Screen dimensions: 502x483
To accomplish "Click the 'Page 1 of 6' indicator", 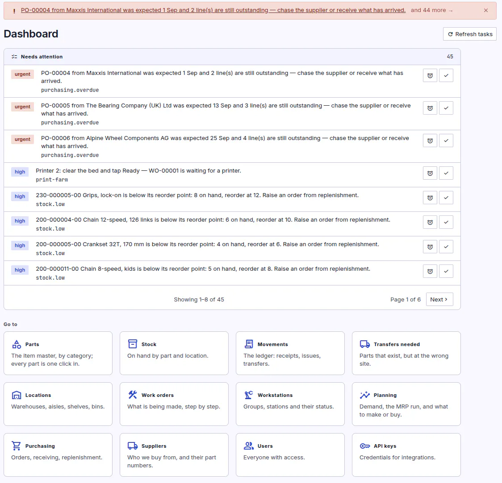I will tap(406, 300).
